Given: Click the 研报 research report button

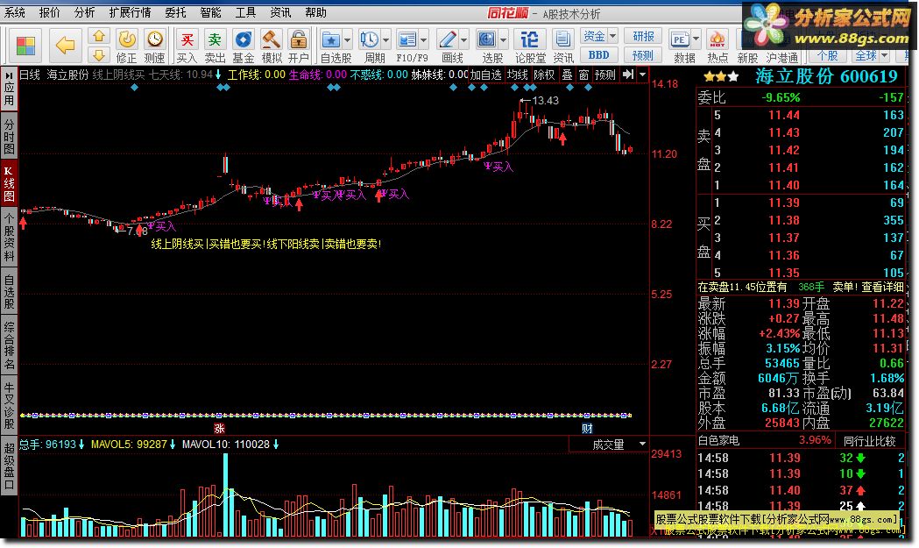Looking at the screenshot, I should [x=643, y=36].
